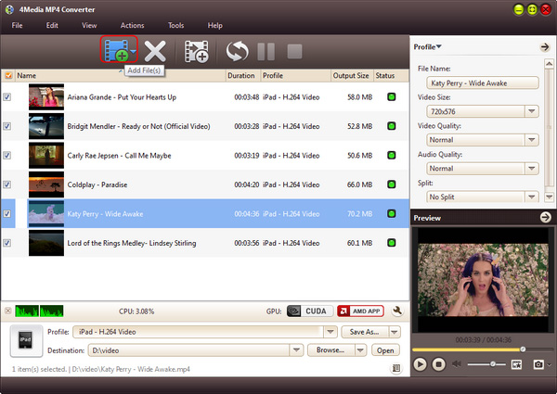The image size is (557, 394).
Task: Sort by the Duration column header
Action: click(x=243, y=75)
